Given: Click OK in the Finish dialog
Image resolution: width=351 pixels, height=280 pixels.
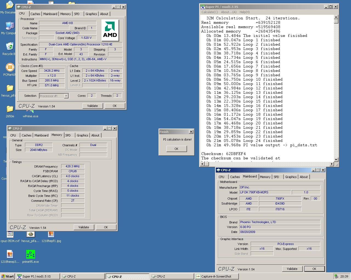Looking at the screenshot, I should tap(176, 149).
